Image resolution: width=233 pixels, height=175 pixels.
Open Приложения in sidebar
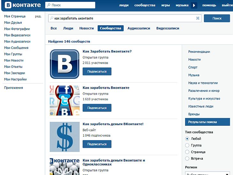[x=13, y=88]
